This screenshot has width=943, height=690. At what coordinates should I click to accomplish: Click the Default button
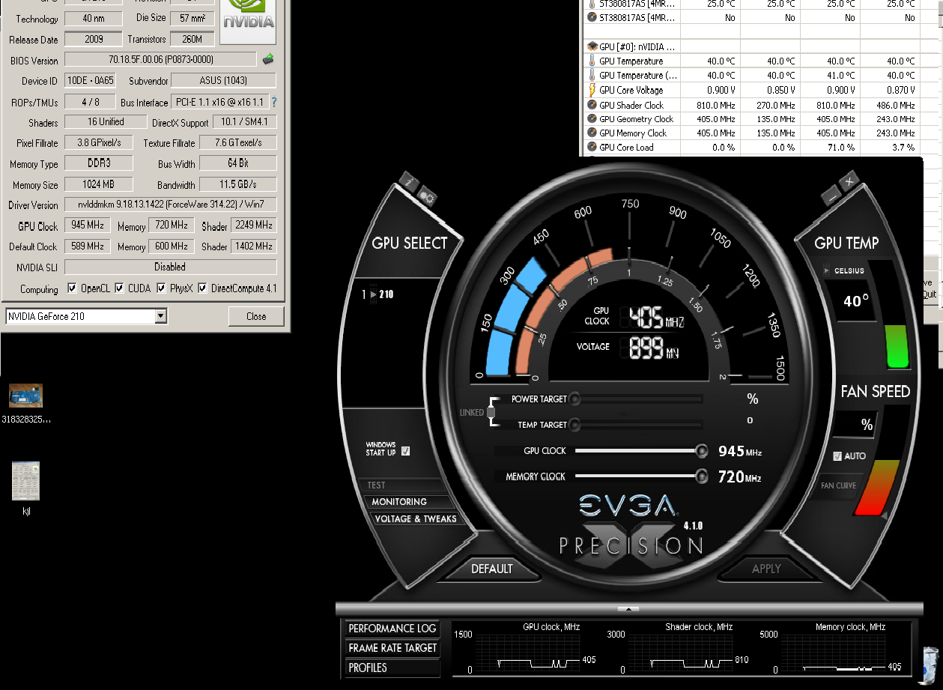(x=492, y=569)
